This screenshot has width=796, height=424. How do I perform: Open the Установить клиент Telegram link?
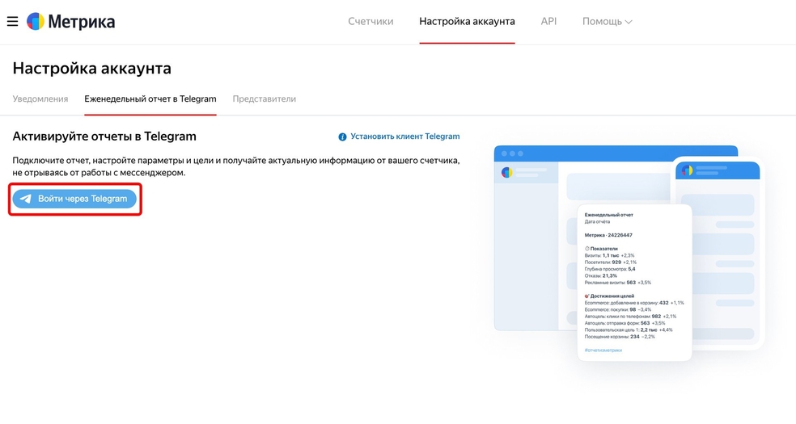click(x=405, y=136)
